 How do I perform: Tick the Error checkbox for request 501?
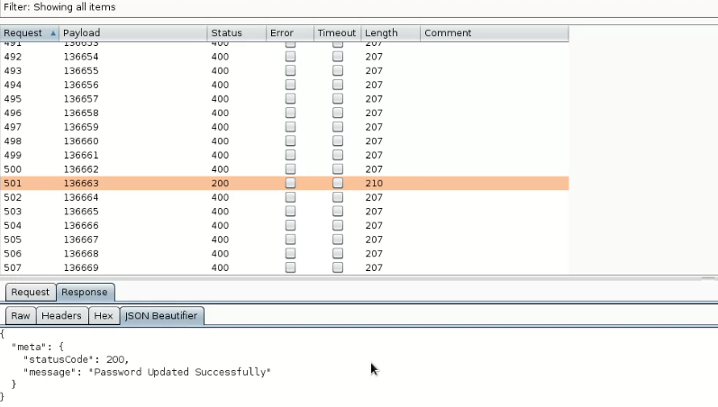tap(290, 184)
